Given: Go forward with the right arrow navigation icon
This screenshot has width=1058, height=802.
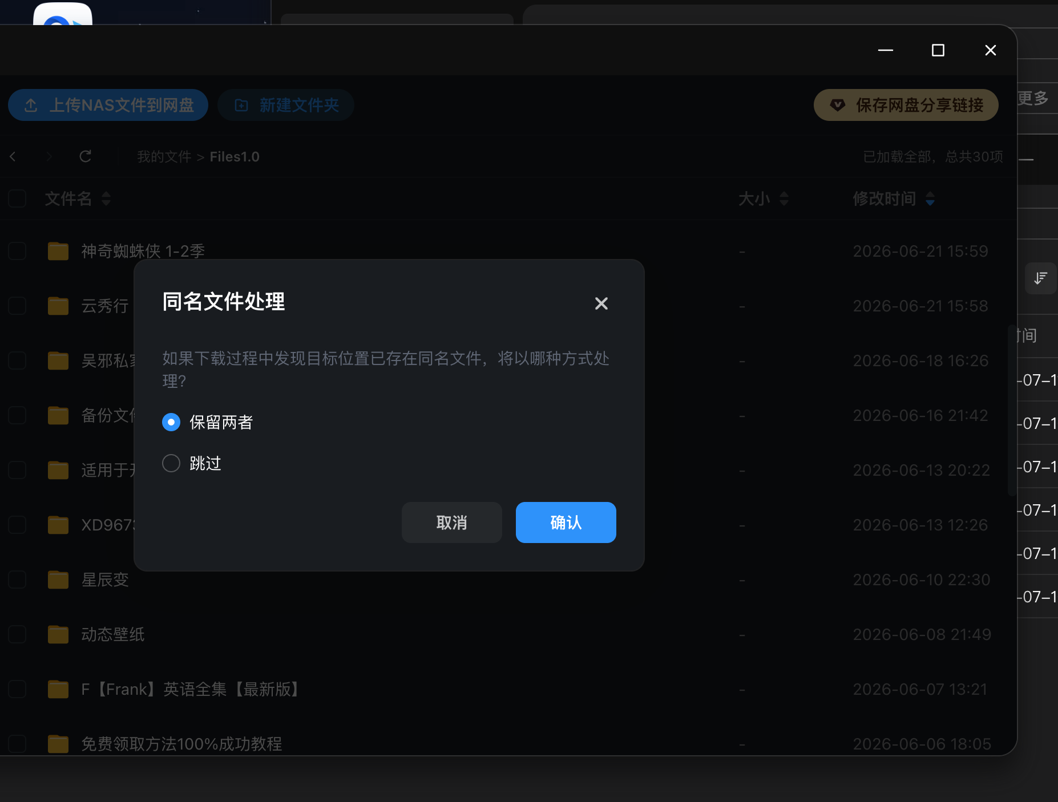Looking at the screenshot, I should (x=49, y=156).
